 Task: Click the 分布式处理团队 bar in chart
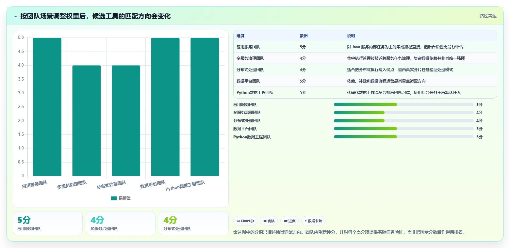click(126, 121)
